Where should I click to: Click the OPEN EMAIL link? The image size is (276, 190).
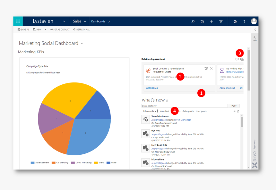pyautogui.click(x=152, y=88)
